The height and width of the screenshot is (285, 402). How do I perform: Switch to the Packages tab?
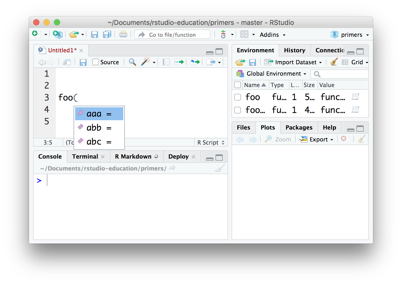(x=299, y=127)
